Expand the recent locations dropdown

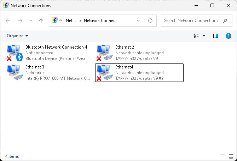tap(31, 21)
